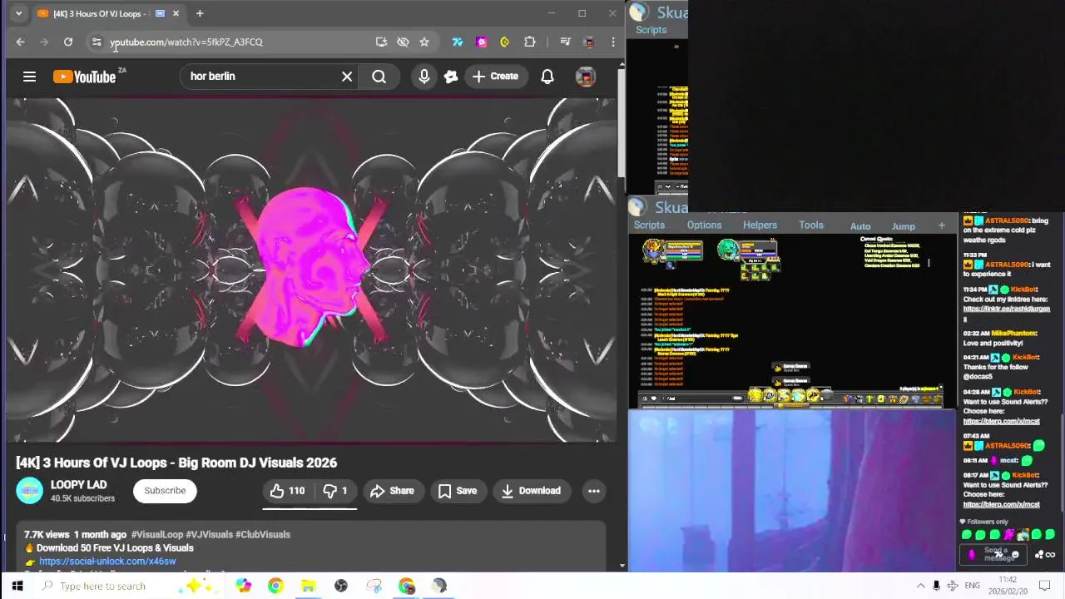Like the video with 110 likes
This screenshot has height=599, width=1065.
pos(288,491)
